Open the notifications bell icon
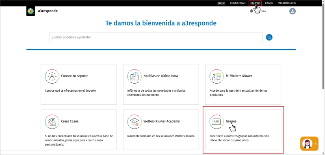This screenshot has width=325, height=155. (251, 11)
